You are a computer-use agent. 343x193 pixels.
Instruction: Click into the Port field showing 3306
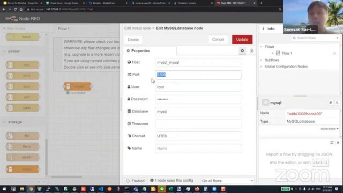click(x=198, y=75)
